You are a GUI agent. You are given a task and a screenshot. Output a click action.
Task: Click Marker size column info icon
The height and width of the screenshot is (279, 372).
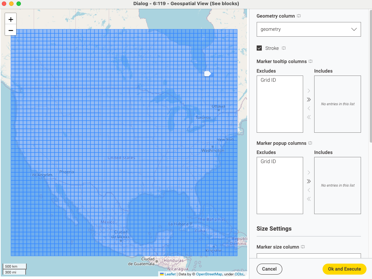tap(303, 247)
